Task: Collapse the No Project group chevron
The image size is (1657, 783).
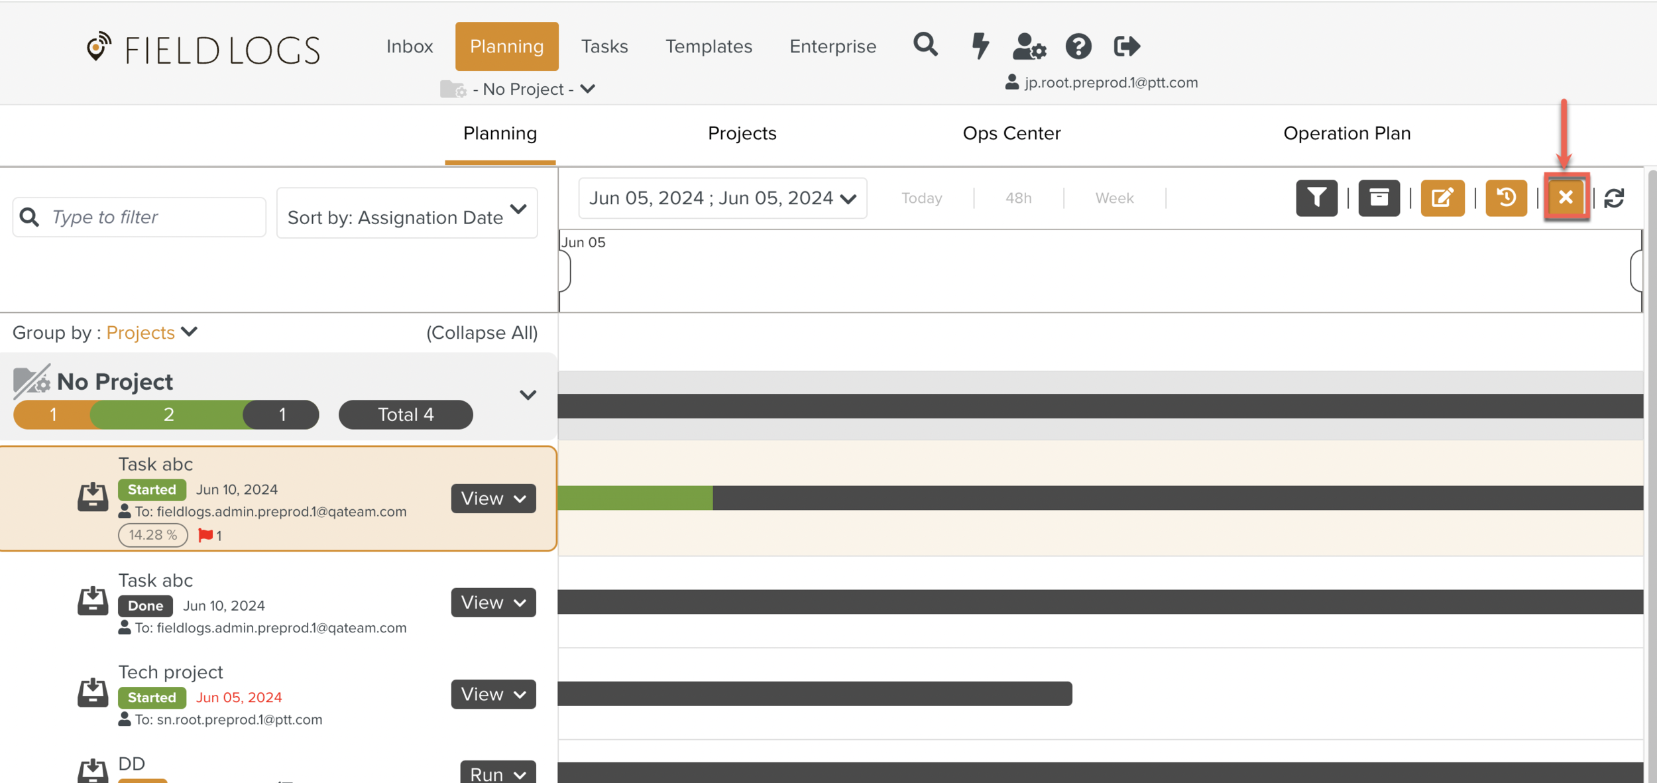Action: [x=528, y=395]
